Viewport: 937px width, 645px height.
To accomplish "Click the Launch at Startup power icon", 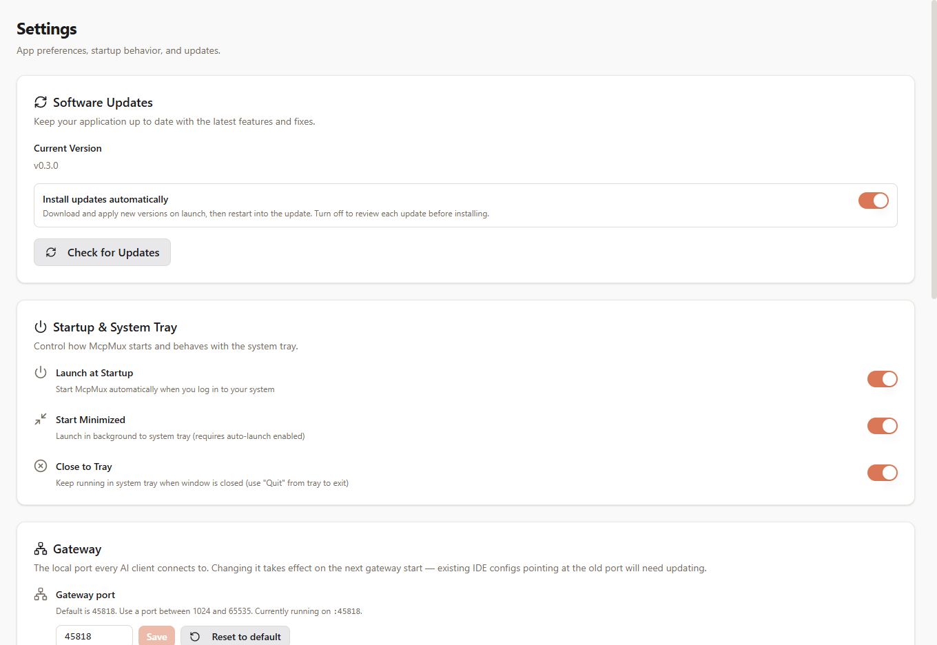I will click(41, 372).
